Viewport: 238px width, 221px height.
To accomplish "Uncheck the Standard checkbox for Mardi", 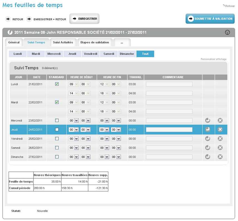I will tap(57, 102).
